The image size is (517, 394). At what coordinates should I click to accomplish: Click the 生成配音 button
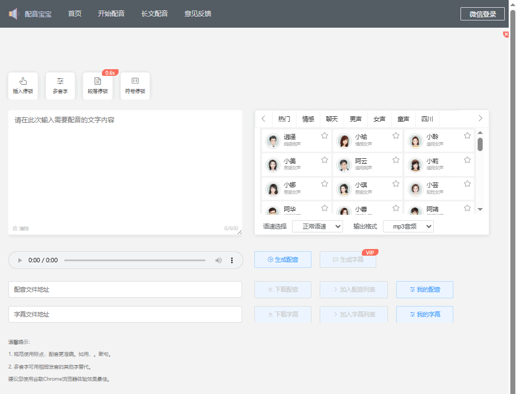[283, 260]
